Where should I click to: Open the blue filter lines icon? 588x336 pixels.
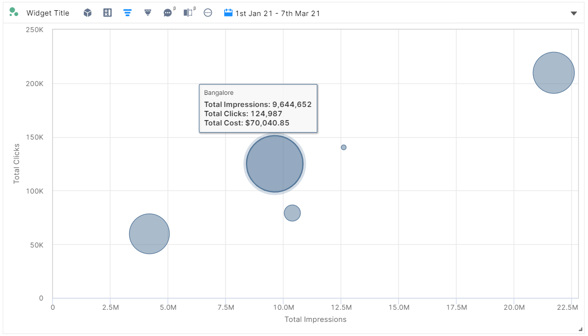pos(128,13)
